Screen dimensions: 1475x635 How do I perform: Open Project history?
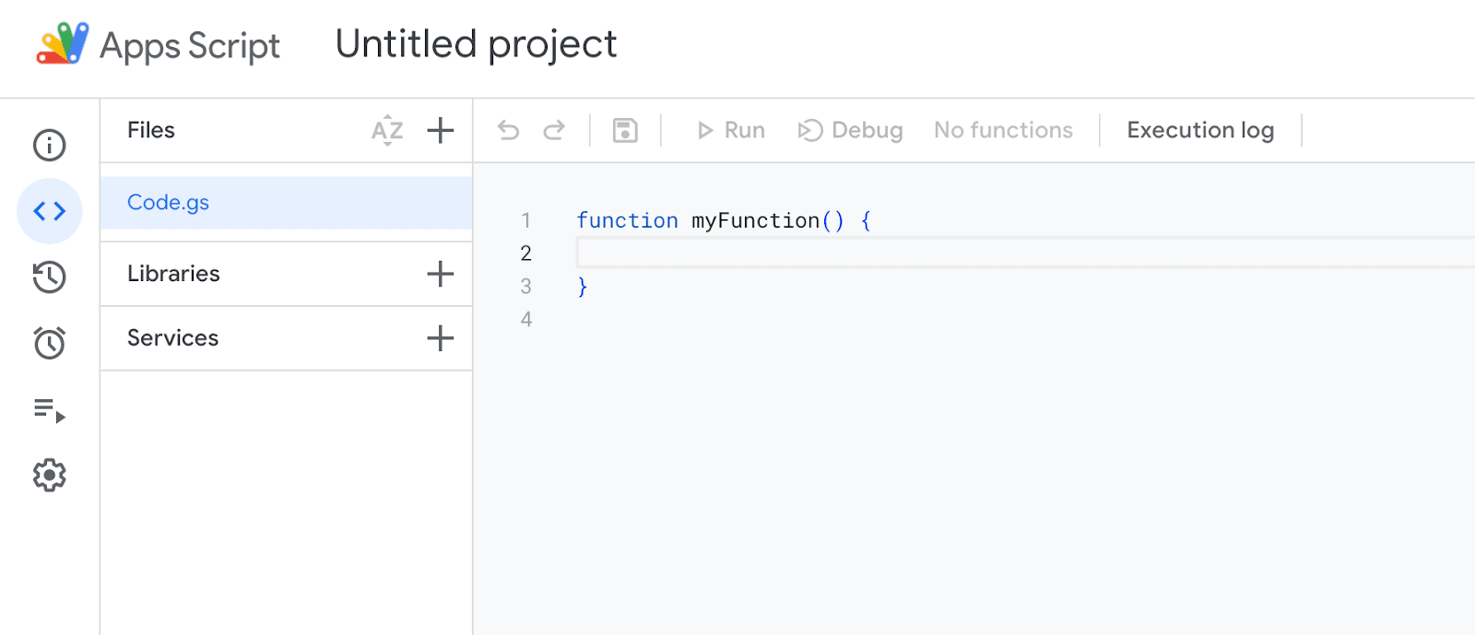[49, 277]
